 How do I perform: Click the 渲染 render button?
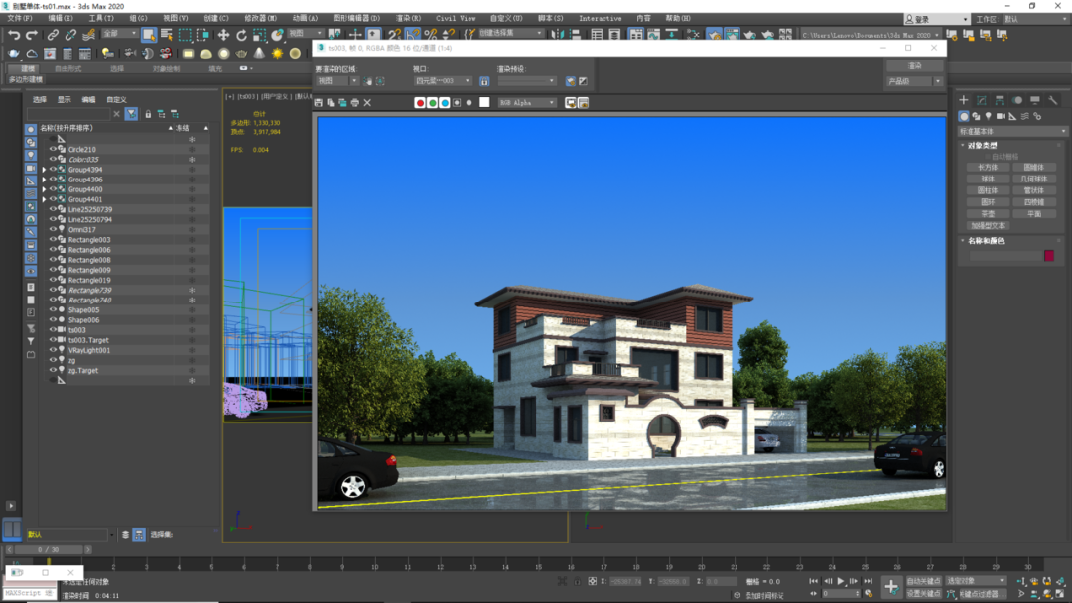[x=915, y=65]
